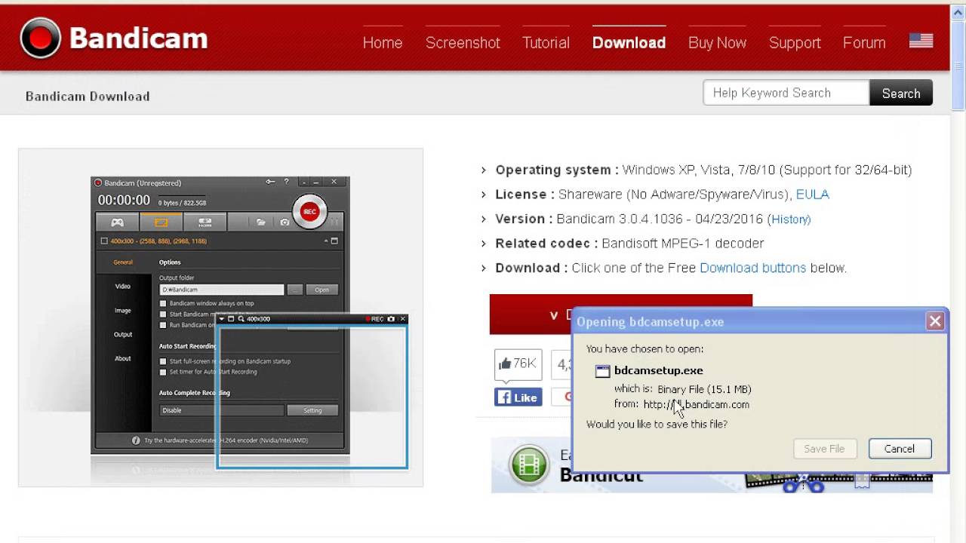Viewport: 966px width, 543px height.
Task: Open the US flag language selector
Action: click(921, 41)
